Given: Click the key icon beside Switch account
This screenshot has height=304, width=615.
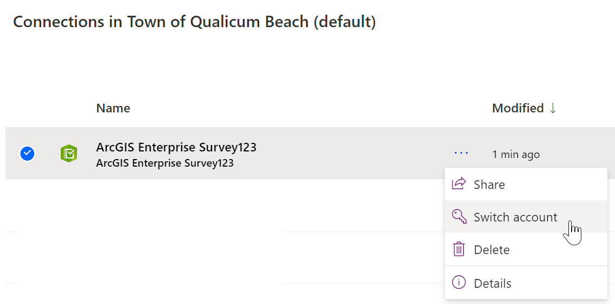Looking at the screenshot, I should pyautogui.click(x=459, y=217).
